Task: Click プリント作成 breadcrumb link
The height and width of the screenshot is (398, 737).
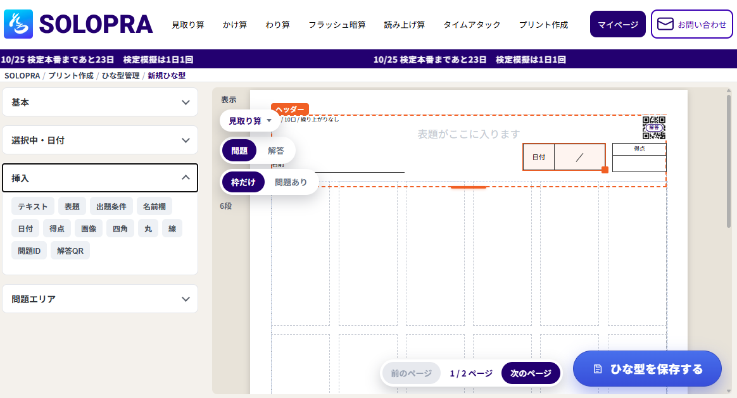Action: coord(70,76)
